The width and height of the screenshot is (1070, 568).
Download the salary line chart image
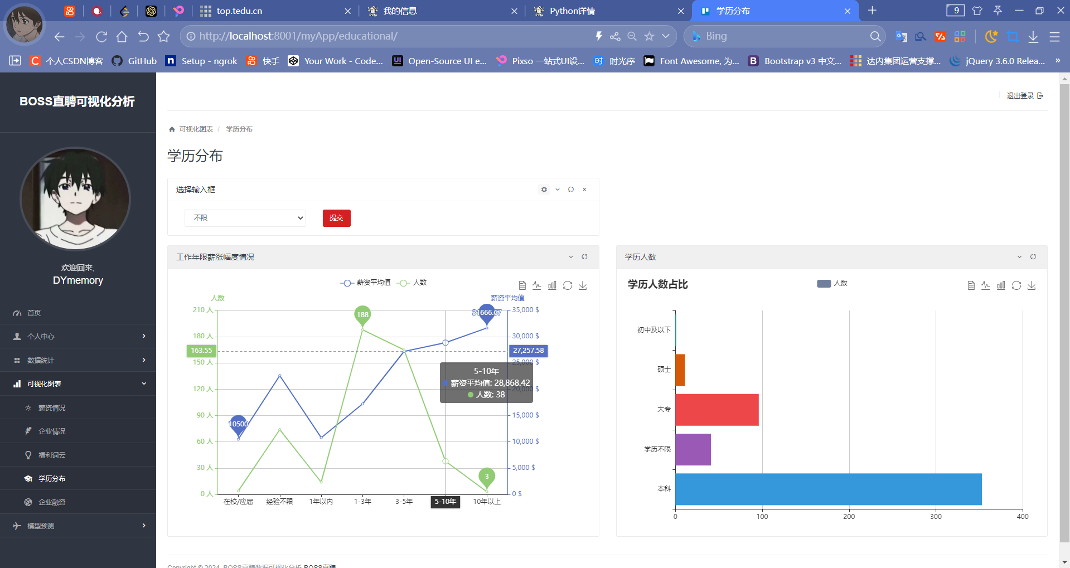tap(583, 285)
